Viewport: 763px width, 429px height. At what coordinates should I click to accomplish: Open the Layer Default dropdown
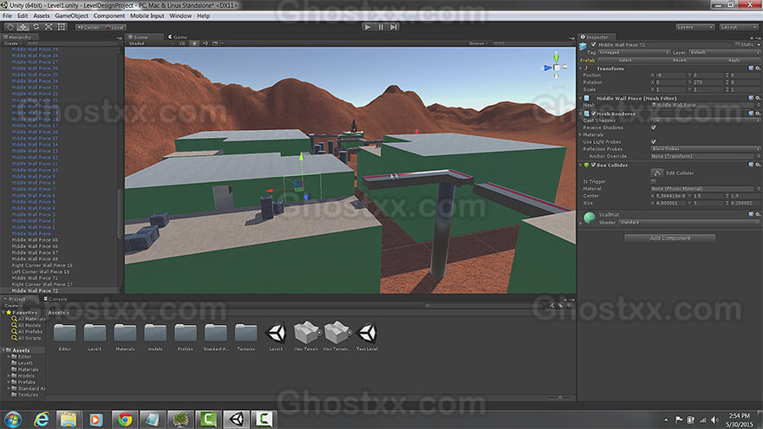coord(724,53)
